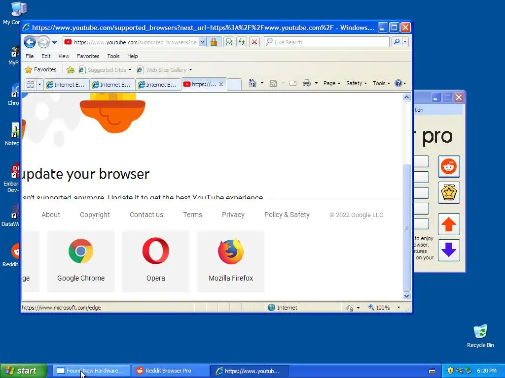Screen dimensions: 505x378
Task: Open the Help menu
Action: coord(132,56)
